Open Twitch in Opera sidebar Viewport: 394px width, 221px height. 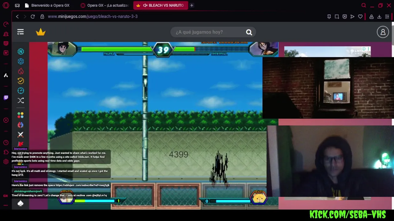coord(6,98)
